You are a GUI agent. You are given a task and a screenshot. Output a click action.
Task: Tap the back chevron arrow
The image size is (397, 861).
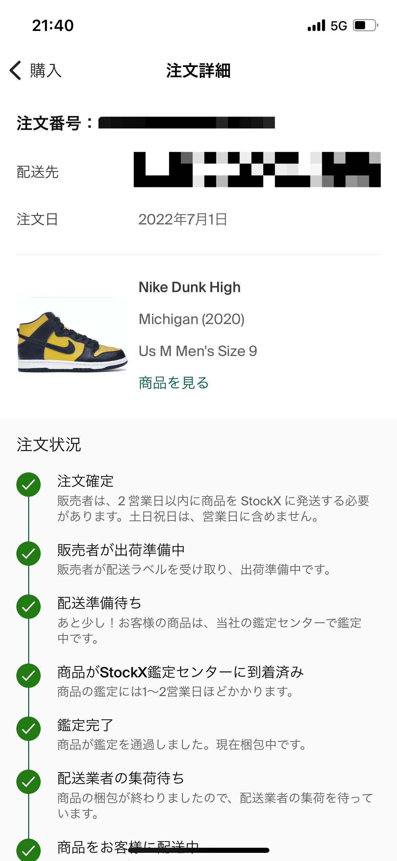tap(16, 70)
